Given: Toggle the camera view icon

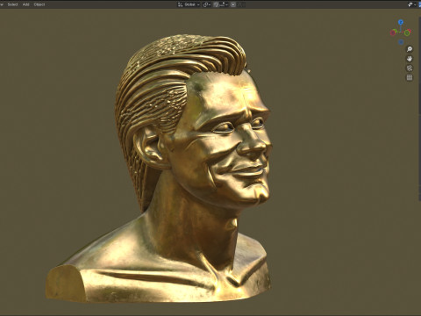Looking at the screenshot, I should pyautogui.click(x=410, y=68).
